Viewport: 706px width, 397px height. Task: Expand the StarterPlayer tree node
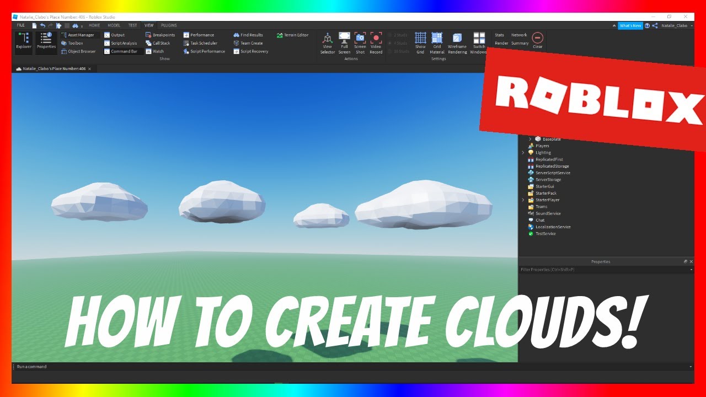coord(523,200)
